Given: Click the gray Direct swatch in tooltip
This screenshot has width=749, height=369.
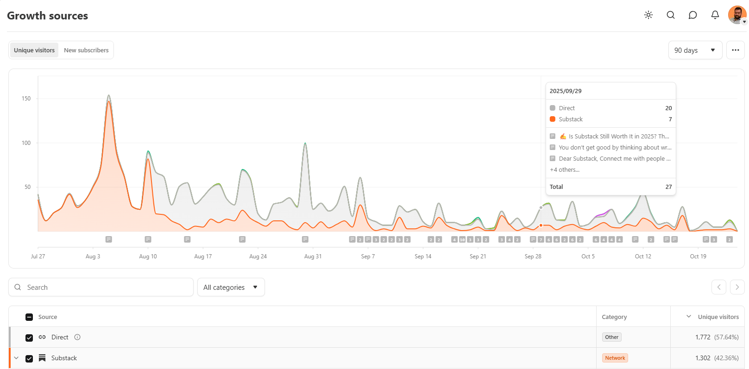Looking at the screenshot, I should tap(553, 108).
